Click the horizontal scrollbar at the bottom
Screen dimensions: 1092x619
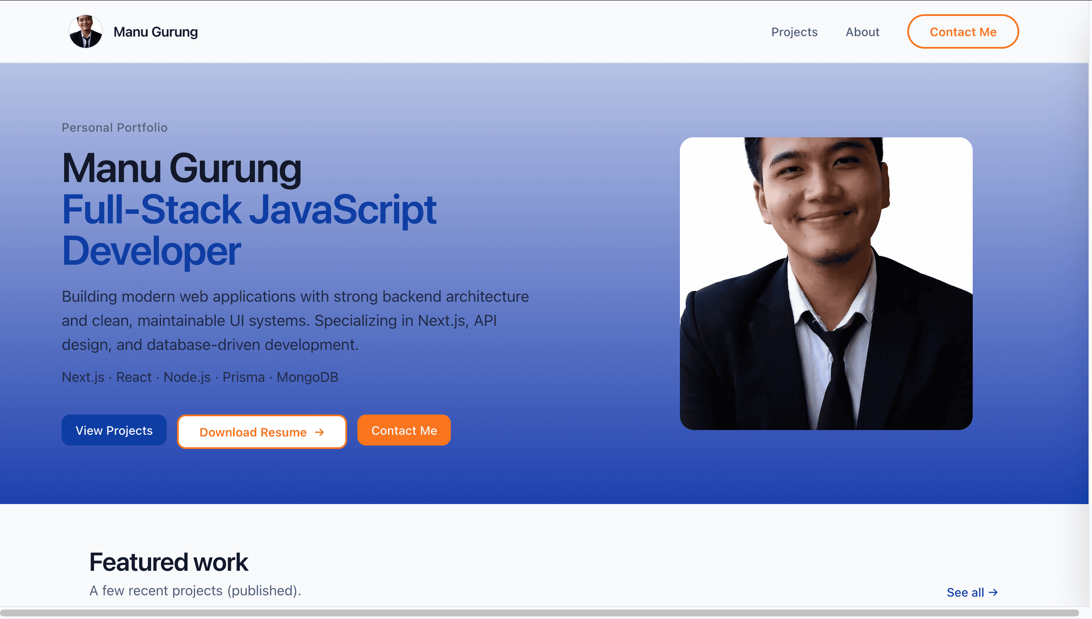click(546, 615)
